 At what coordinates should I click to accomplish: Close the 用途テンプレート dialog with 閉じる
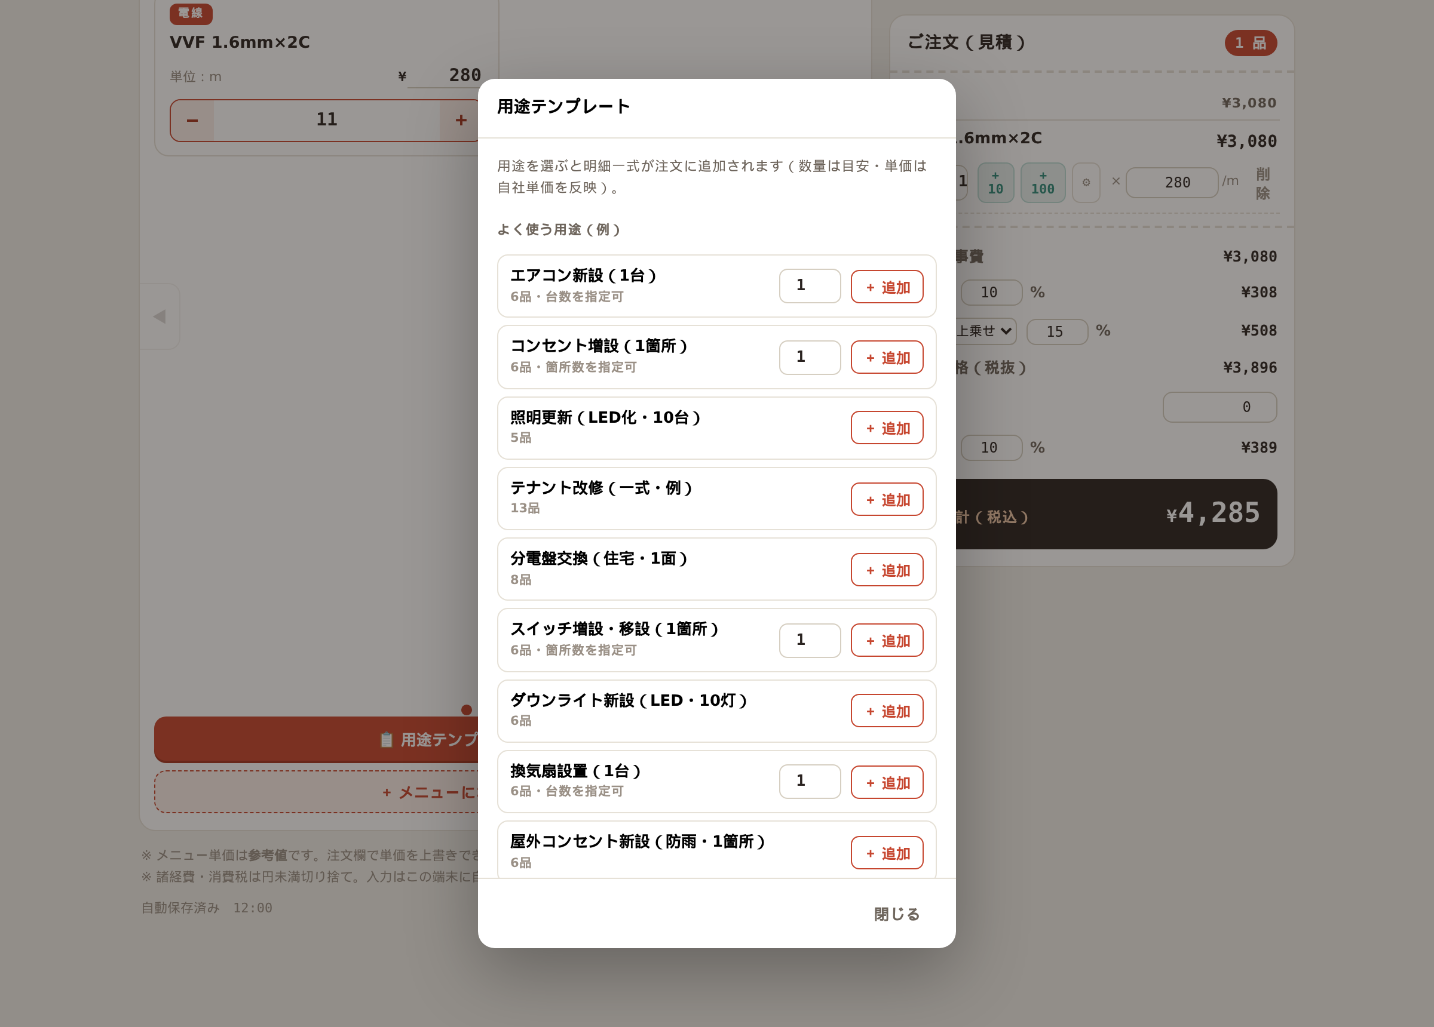[x=897, y=914]
